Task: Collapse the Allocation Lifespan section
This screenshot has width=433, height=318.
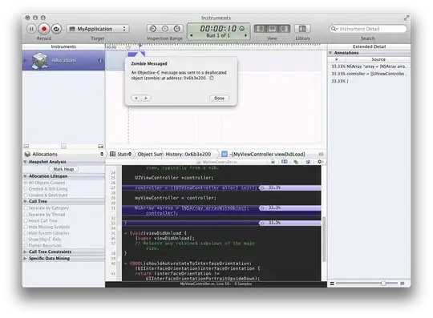Action: click(25, 176)
